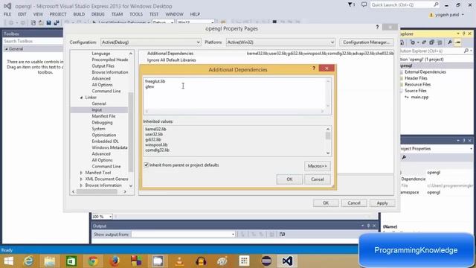The image size is (476, 268).
Task: Click the Search Toolbox field
Action: point(33,41)
